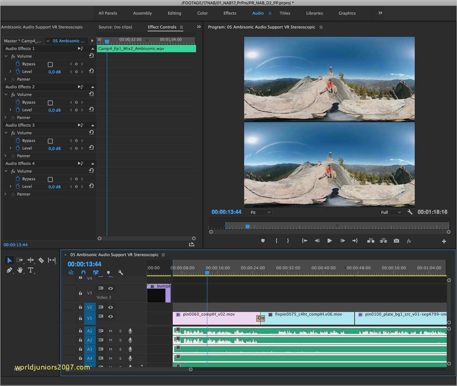Select the Hand tool
This screenshot has width=457, height=386.
click(x=20, y=270)
